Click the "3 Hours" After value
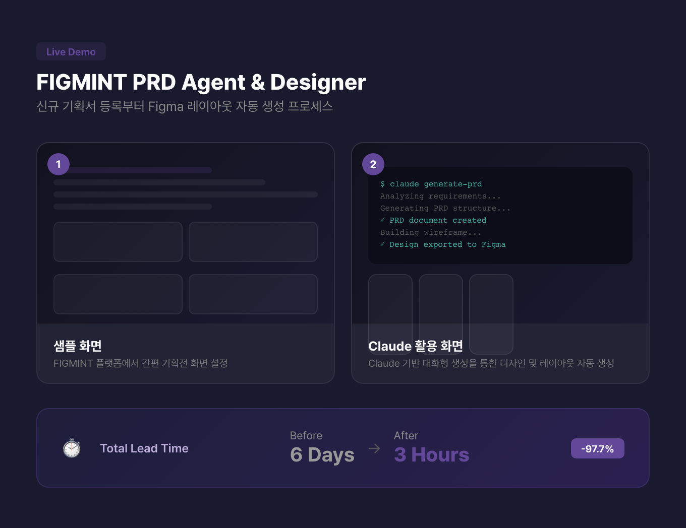 [x=432, y=455]
